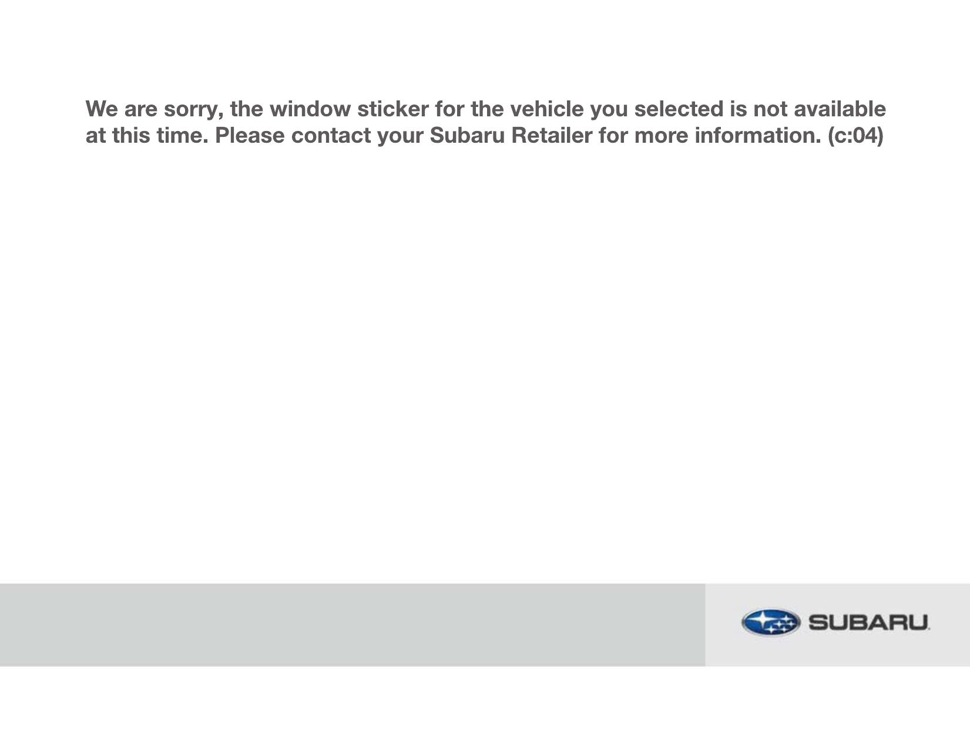Image resolution: width=970 pixels, height=749 pixels.
Task: Click the error code "(c:04)"
Action: click(x=855, y=136)
